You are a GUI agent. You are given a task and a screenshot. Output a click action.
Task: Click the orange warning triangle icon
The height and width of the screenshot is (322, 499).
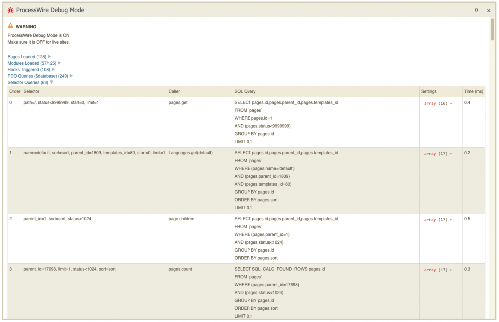(11, 26)
